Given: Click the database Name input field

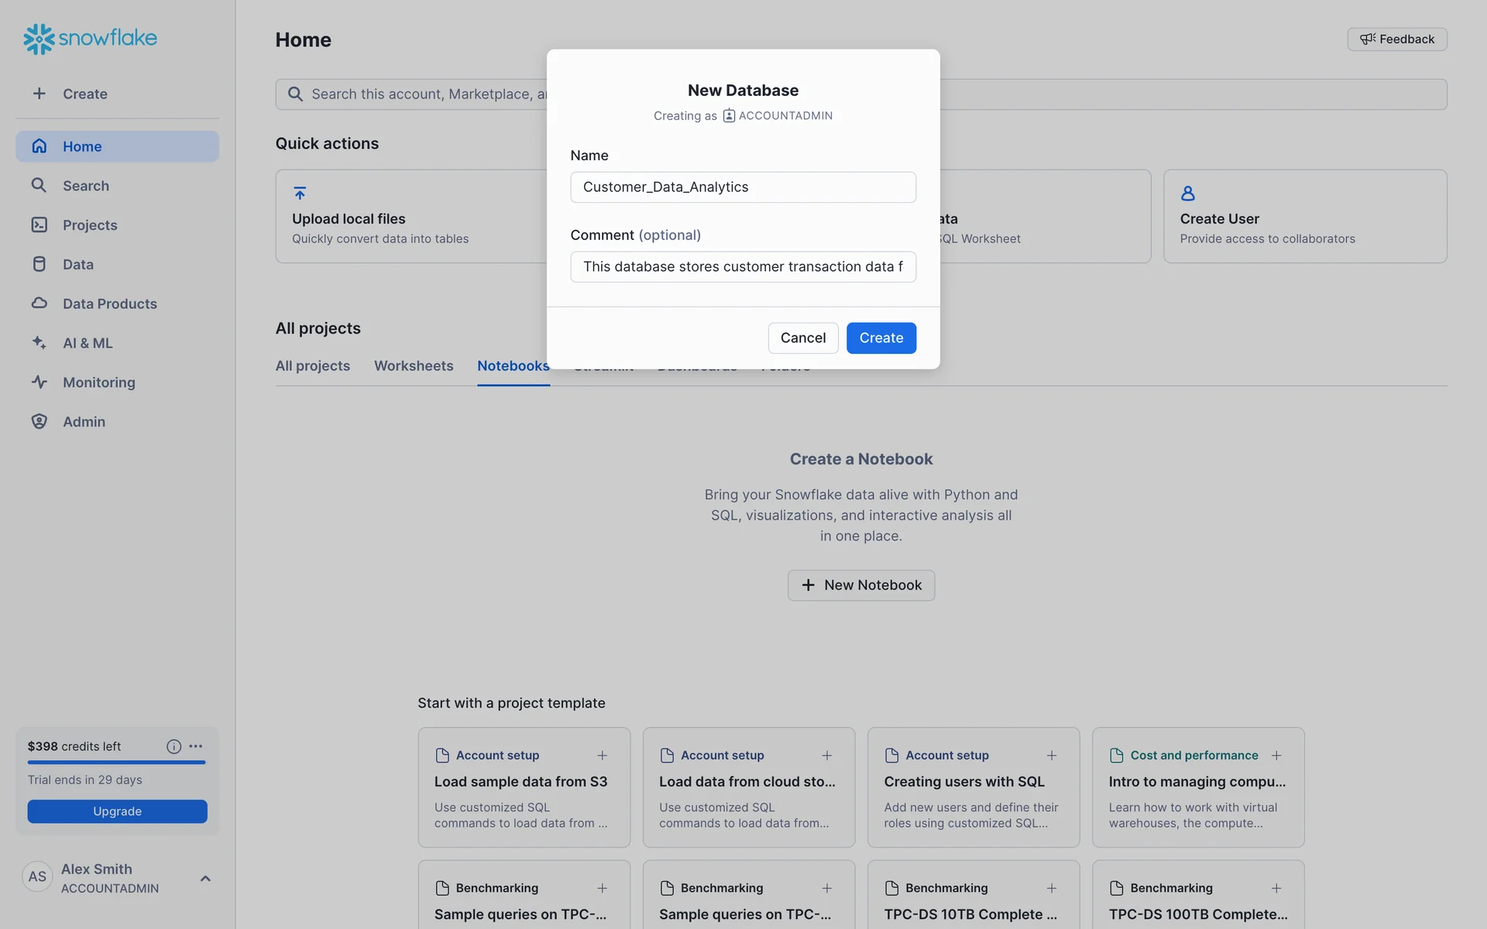Looking at the screenshot, I should coord(743,187).
